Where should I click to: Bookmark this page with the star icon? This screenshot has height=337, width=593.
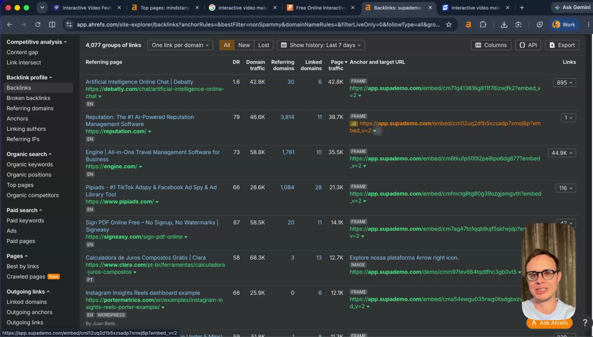pos(449,24)
